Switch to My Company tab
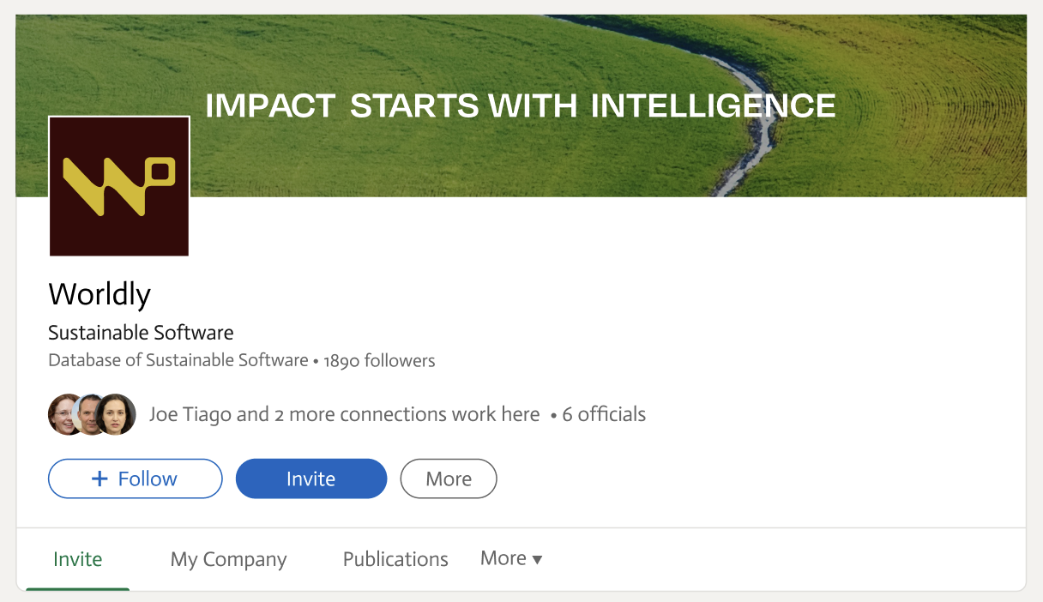The image size is (1043, 602). tap(229, 559)
